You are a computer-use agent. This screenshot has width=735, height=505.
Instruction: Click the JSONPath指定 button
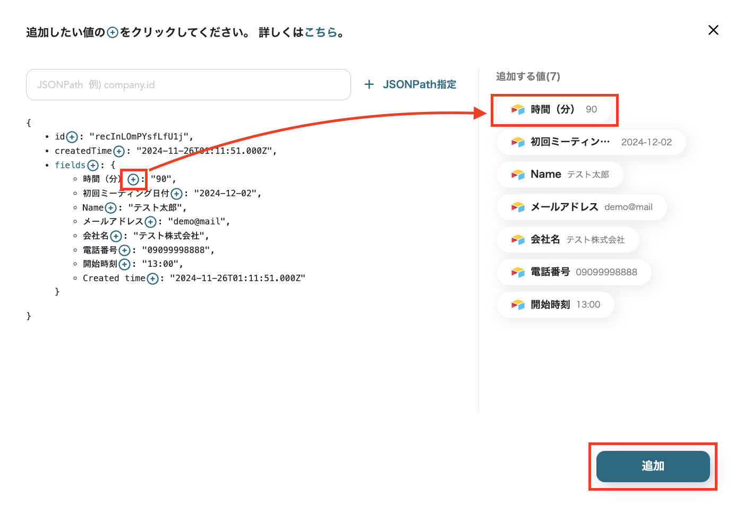point(411,84)
